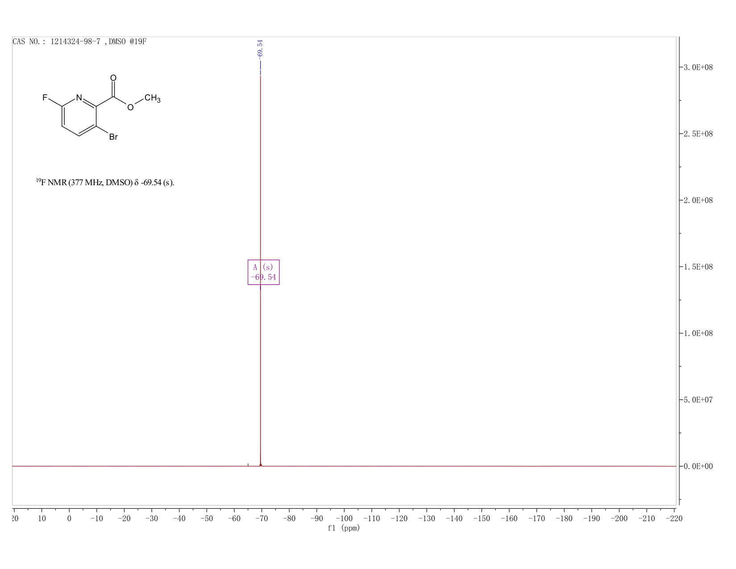Screen dimensions: 736x569
Task: Click the -69.54 value inside the multiplet box
Action: tap(264, 277)
